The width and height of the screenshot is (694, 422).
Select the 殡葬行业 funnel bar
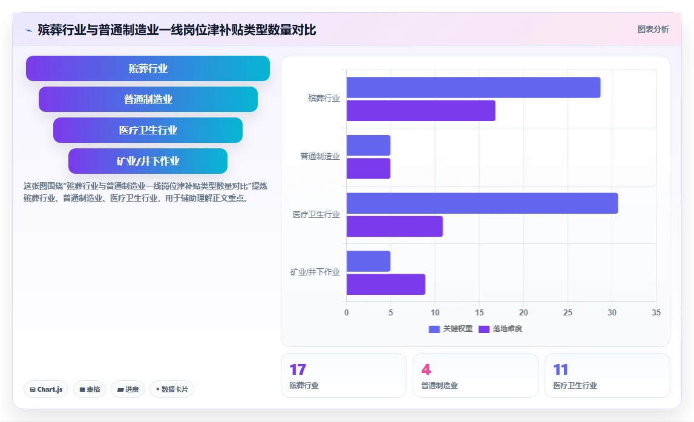[148, 68]
